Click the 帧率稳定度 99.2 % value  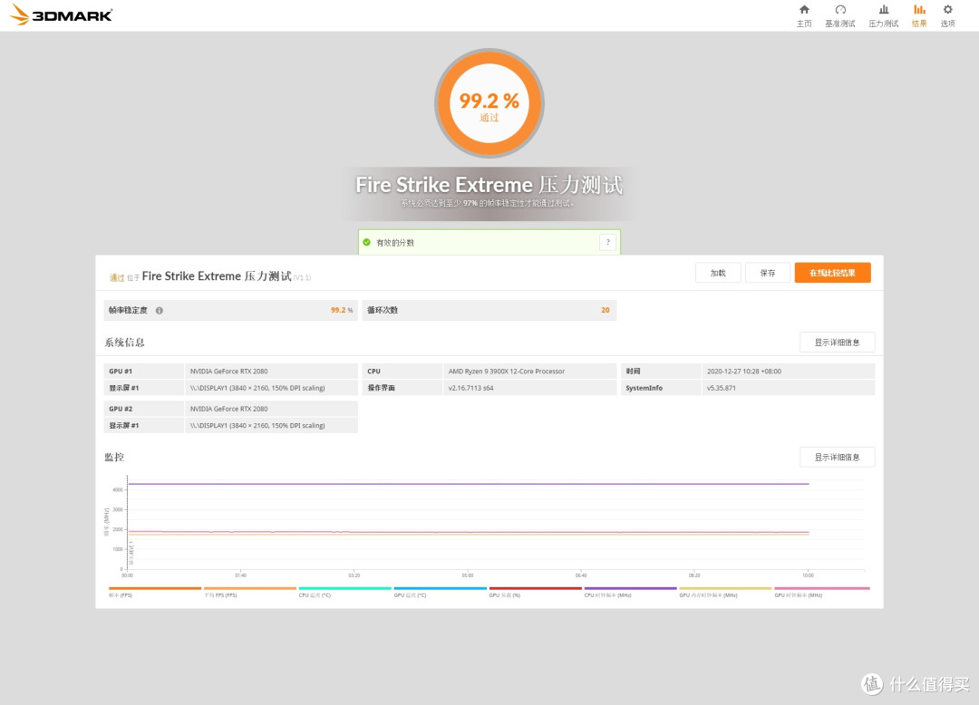pos(342,310)
